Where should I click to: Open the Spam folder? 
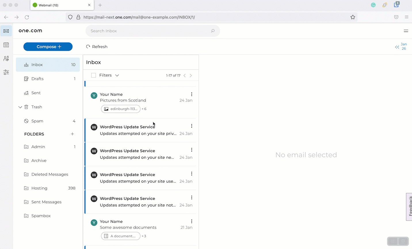click(37, 121)
